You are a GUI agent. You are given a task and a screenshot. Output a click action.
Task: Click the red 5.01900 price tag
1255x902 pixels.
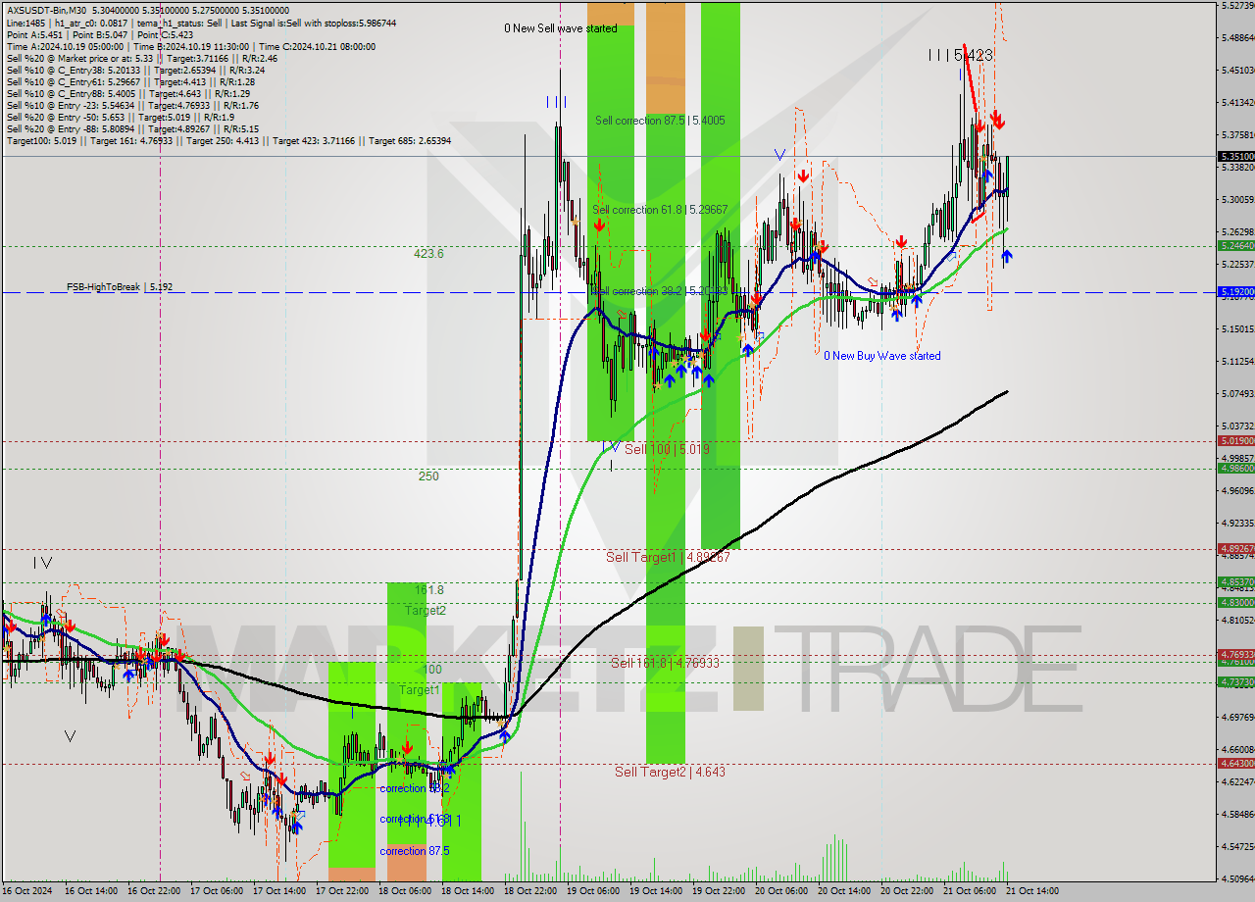[1235, 441]
